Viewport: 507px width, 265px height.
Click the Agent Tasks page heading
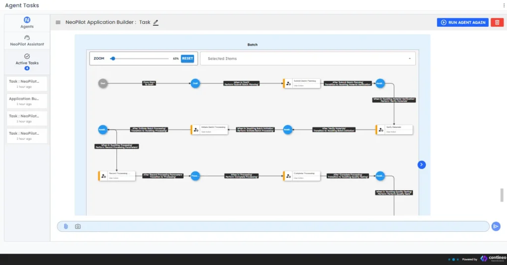click(22, 5)
